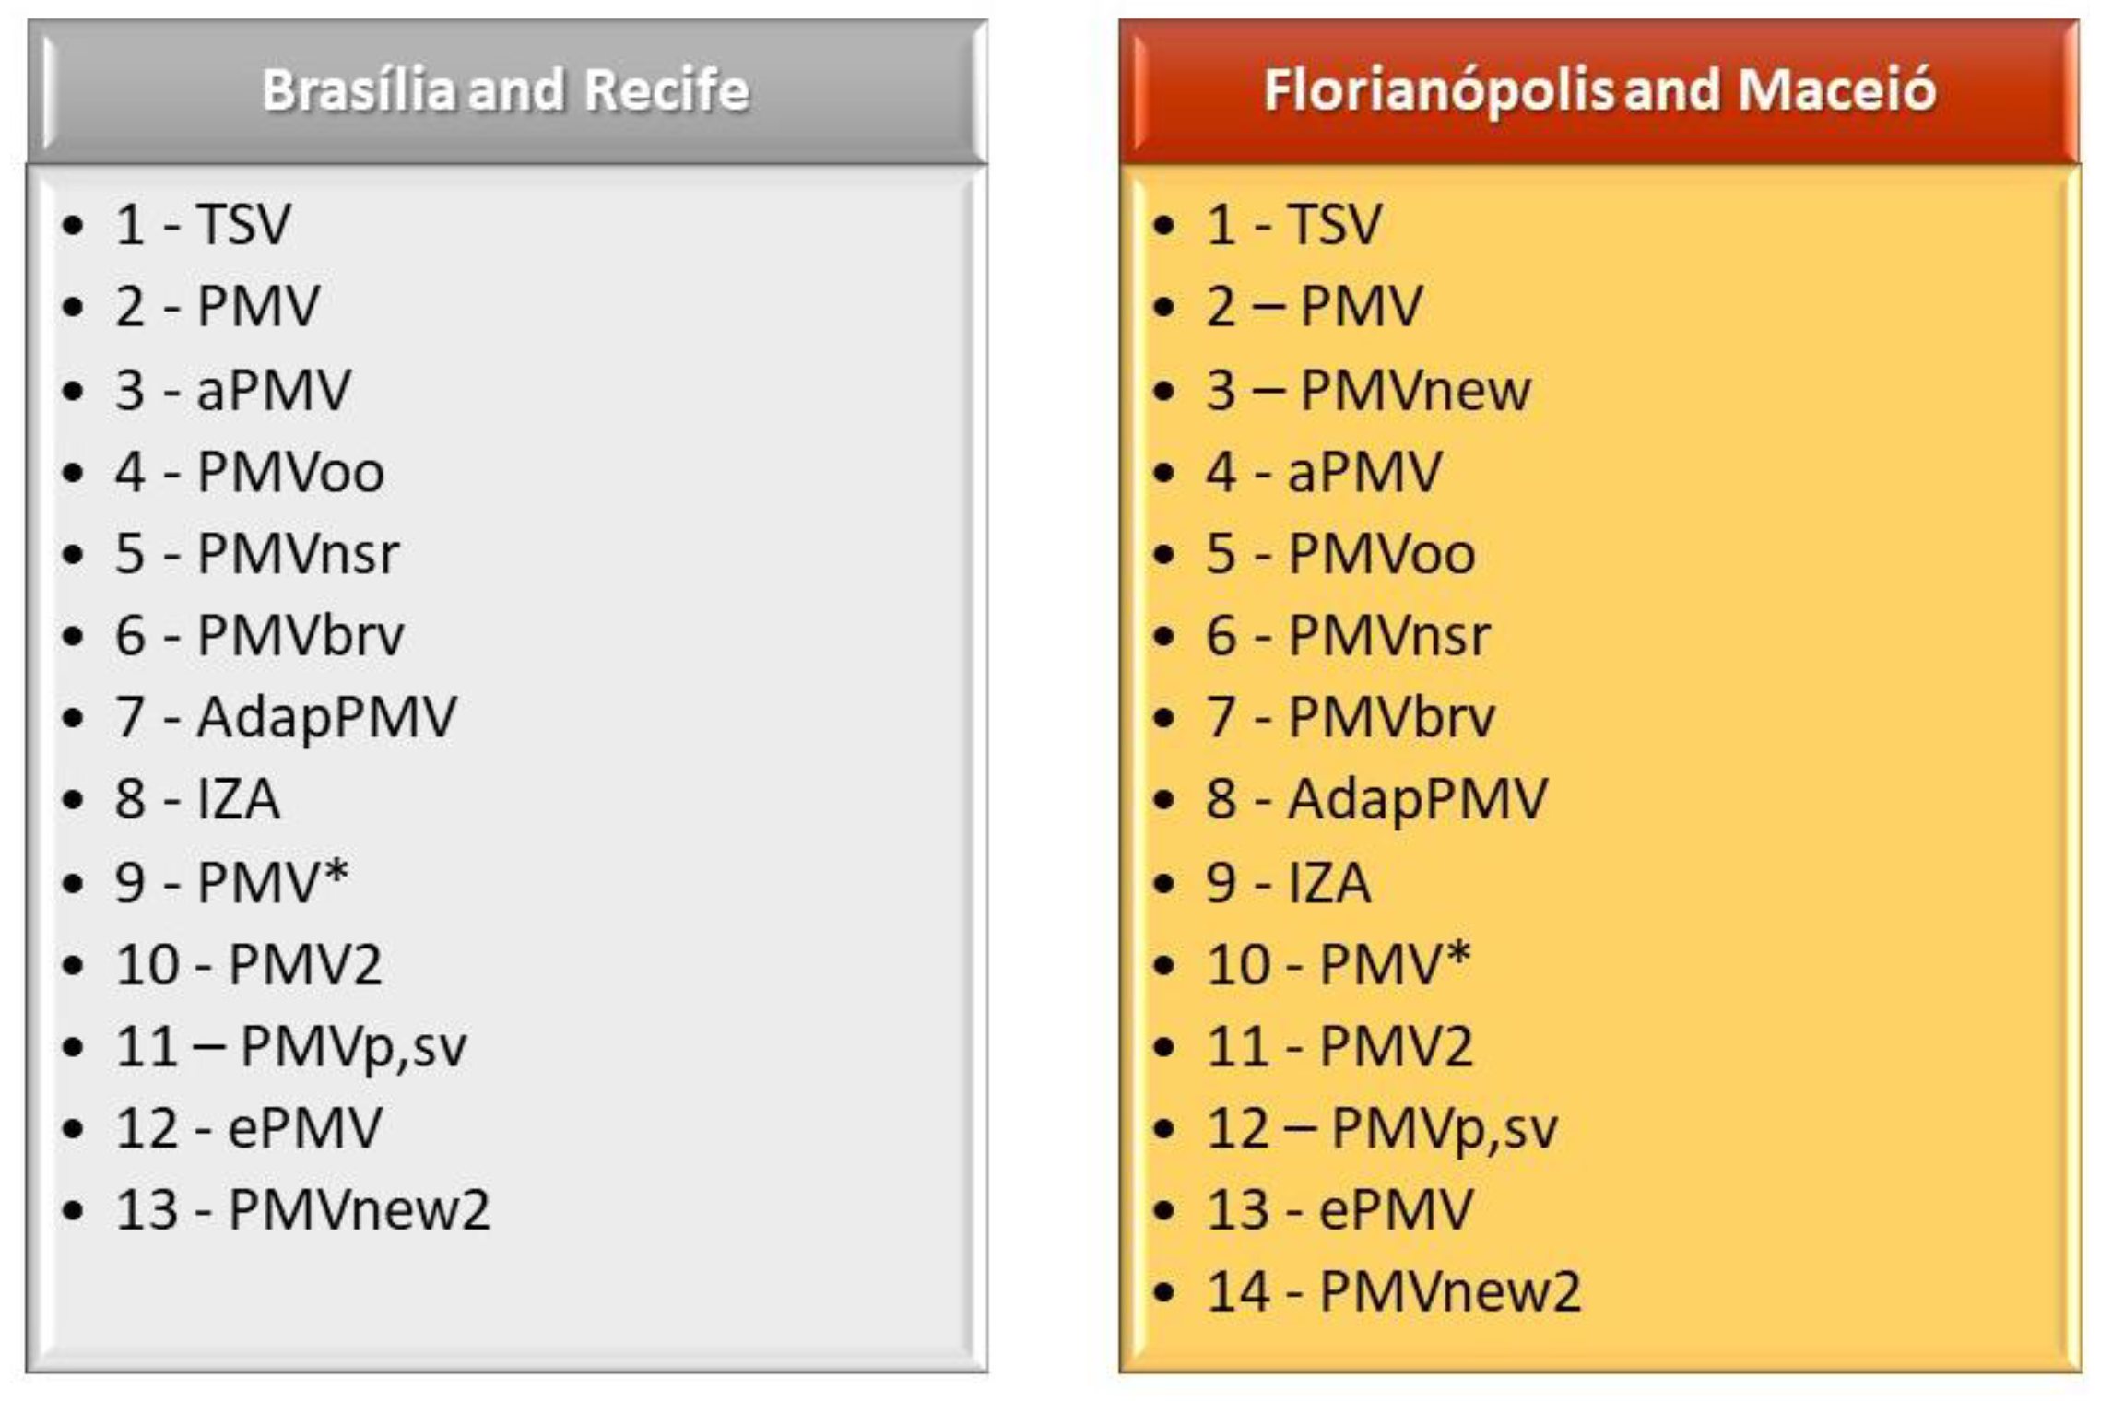Choose 14 - PMVnew2 in the orange list

(x=1394, y=1290)
